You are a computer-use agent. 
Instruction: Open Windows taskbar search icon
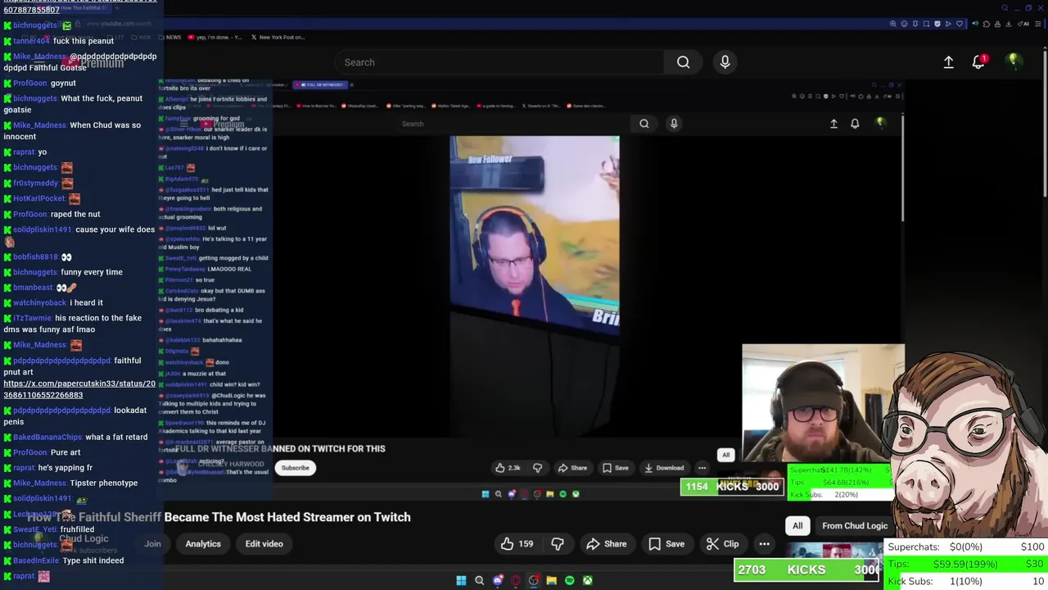click(x=480, y=581)
